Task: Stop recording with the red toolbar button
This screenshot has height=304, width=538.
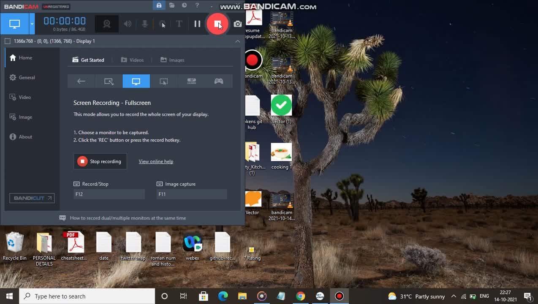Action: [x=217, y=24]
